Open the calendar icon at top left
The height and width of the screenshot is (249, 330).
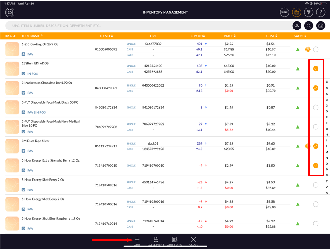[x=10, y=12]
